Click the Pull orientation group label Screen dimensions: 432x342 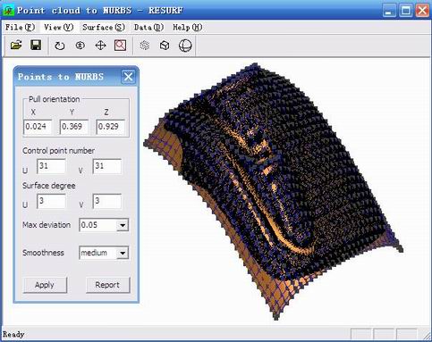pos(55,99)
